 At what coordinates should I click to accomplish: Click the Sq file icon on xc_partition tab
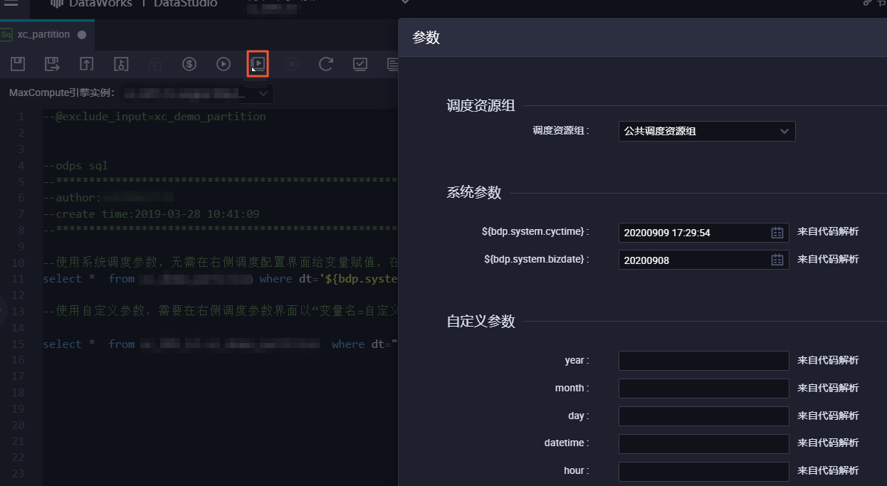pos(6,34)
